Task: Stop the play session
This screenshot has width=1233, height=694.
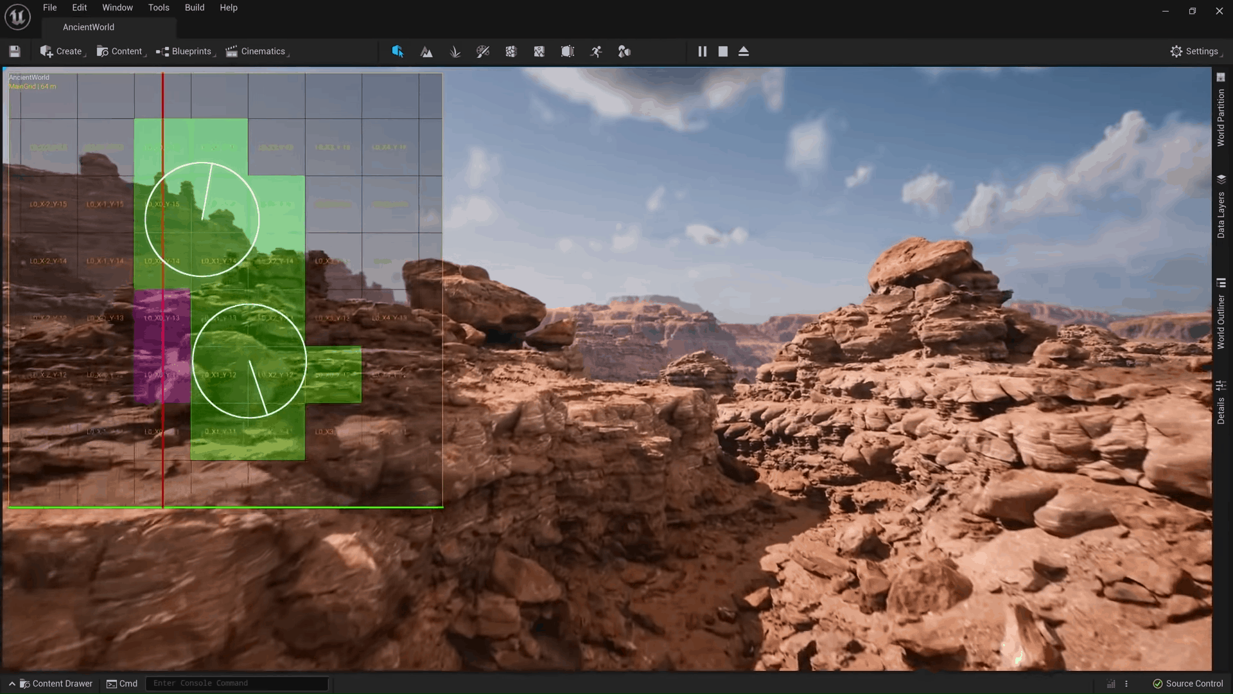Action: click(x=722, y=51)
